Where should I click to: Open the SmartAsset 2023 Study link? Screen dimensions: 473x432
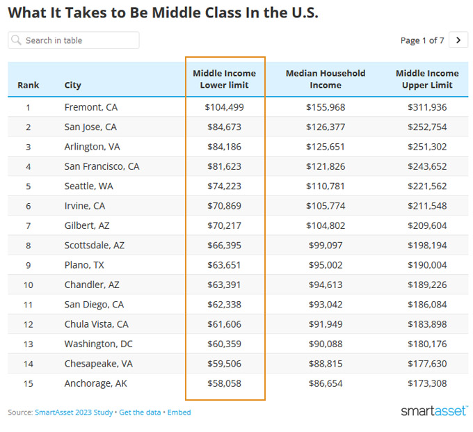(x=74, y=413)
